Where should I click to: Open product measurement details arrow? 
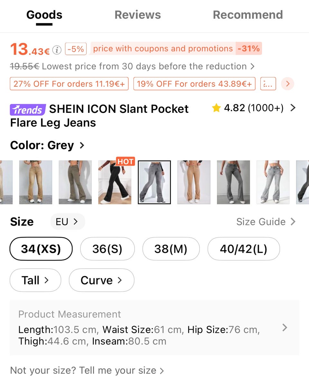285,328
